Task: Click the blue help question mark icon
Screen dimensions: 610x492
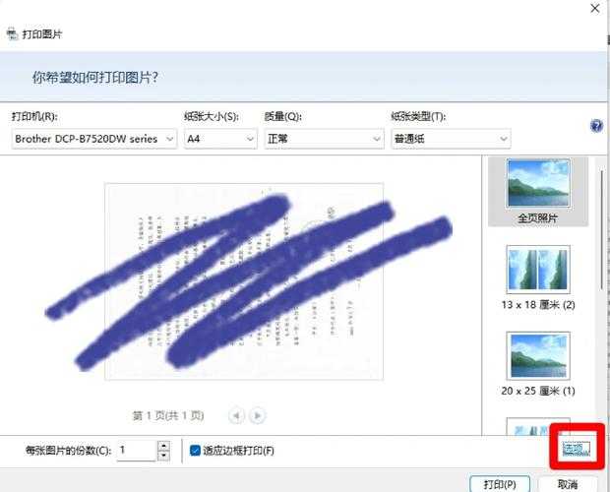Action: [x=595, y=126]
